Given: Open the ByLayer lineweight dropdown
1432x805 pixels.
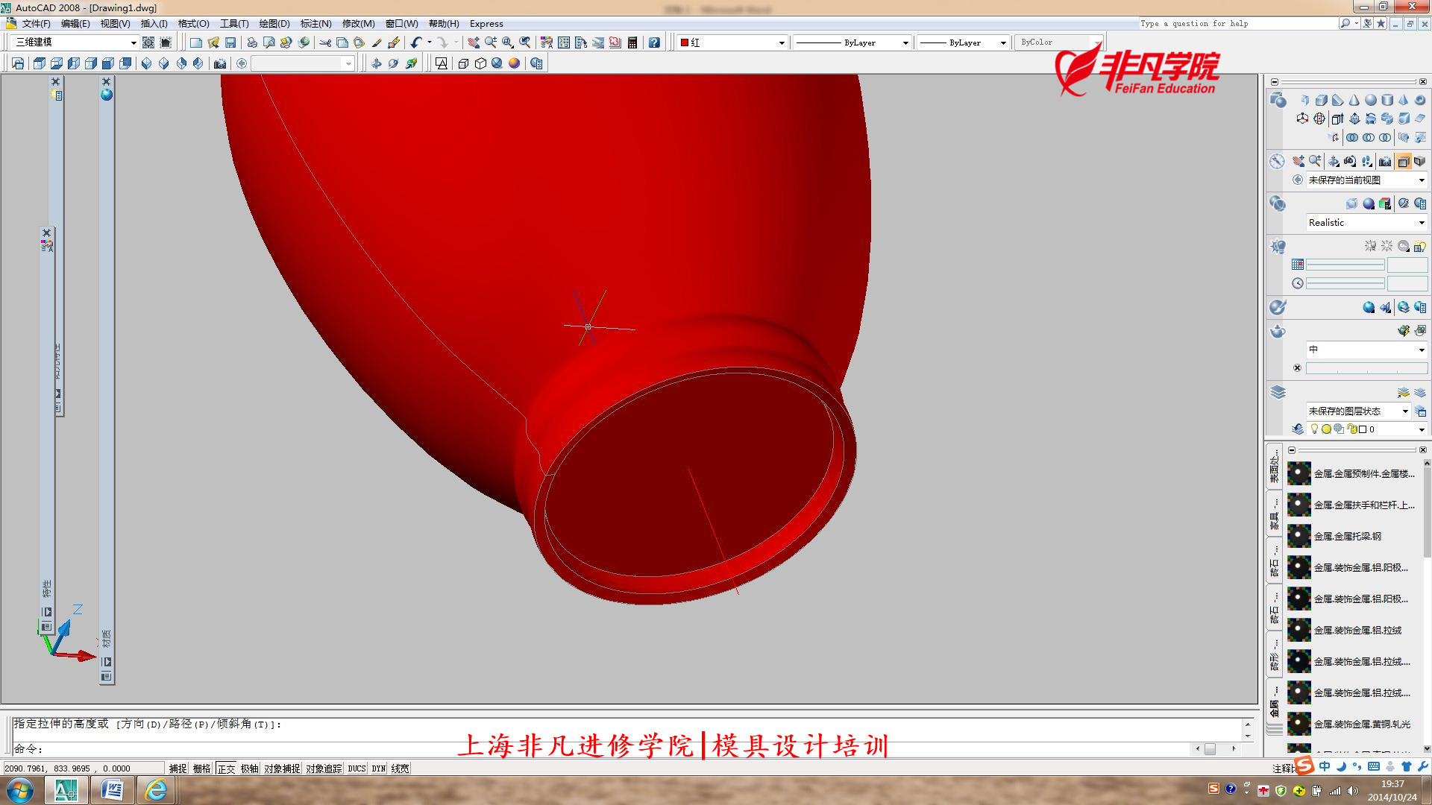Looking at the screenshot, I should 962,42.
